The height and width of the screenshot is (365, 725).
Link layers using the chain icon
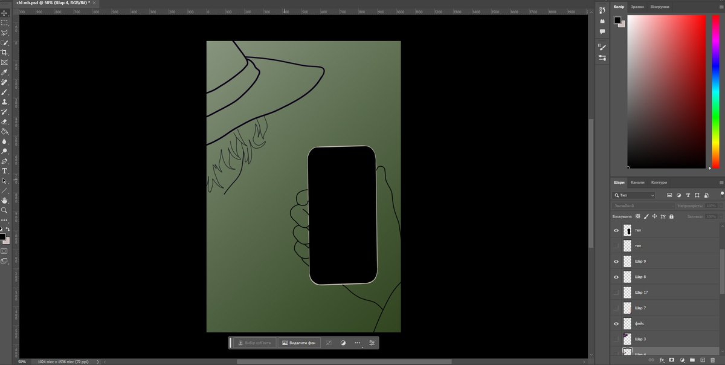pos(651,360)
